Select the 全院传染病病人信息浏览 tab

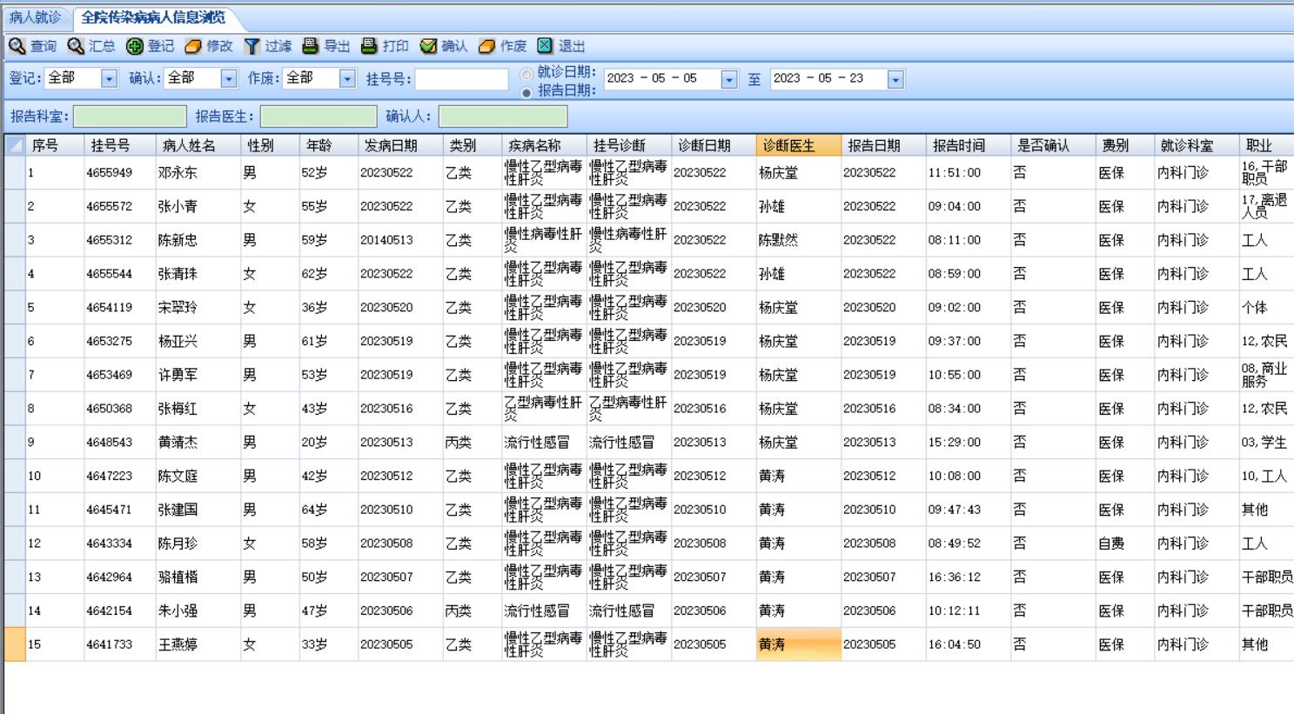153,17
